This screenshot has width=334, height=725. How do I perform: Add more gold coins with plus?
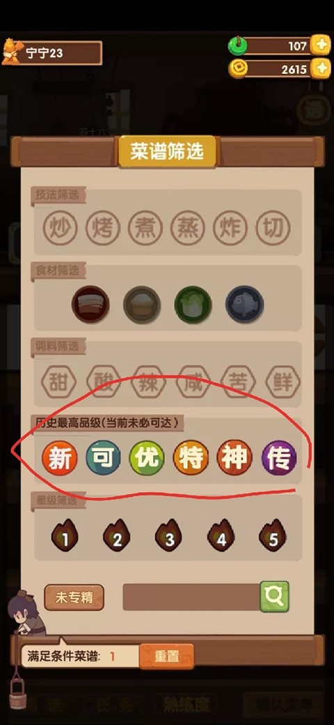tap(321, 69)
